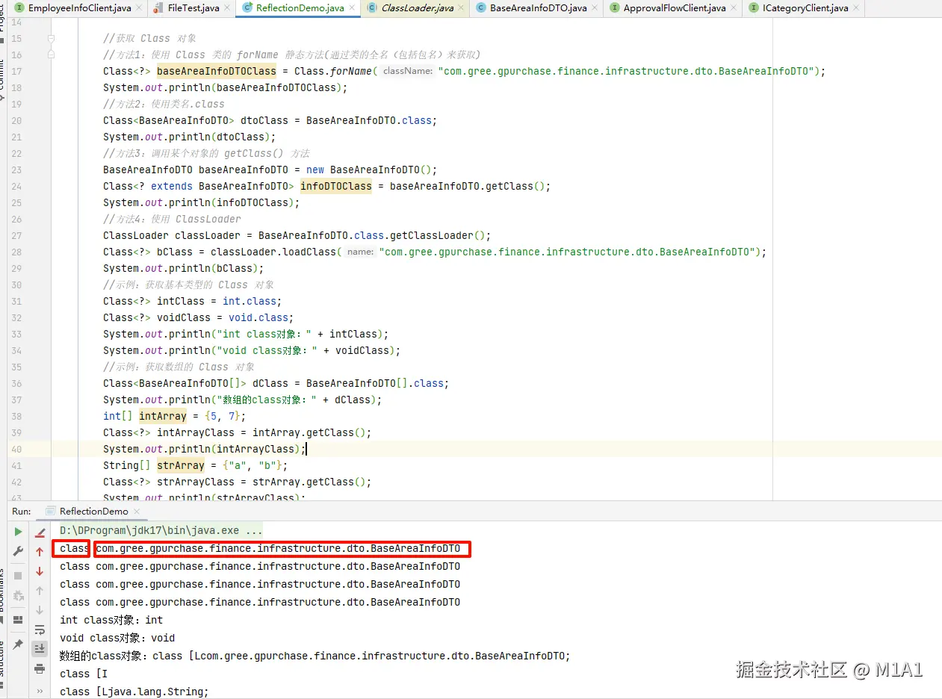Close the ICategoryClient.java tab
Image resolution: width=942 pixels, height=699 pixels.
[856, 8]
